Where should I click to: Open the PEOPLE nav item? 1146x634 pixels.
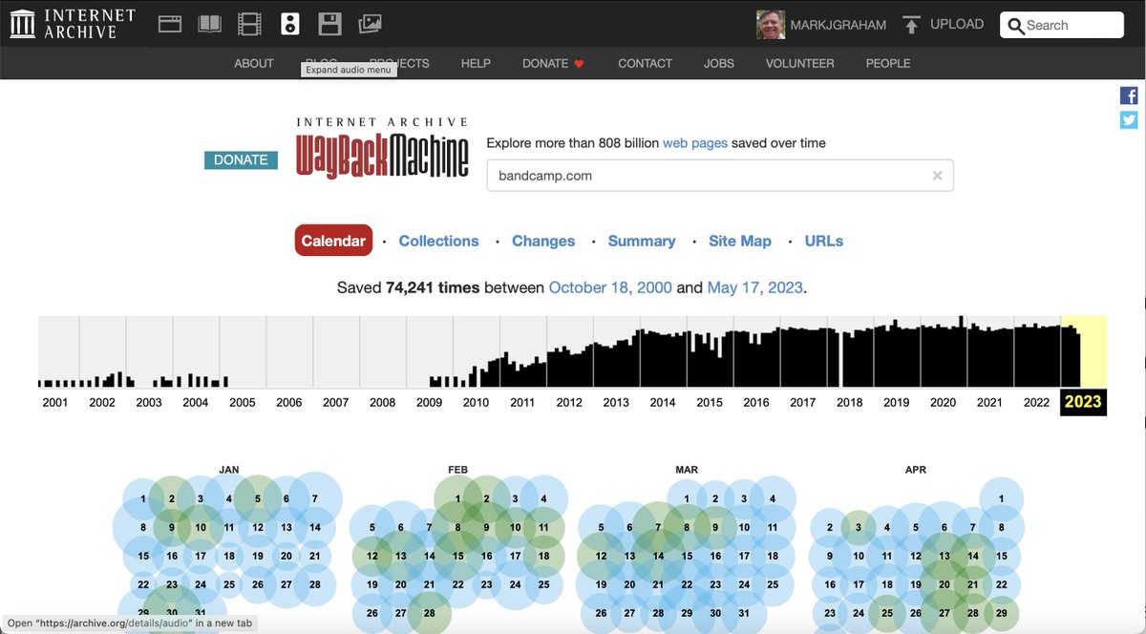pos(888,63)
